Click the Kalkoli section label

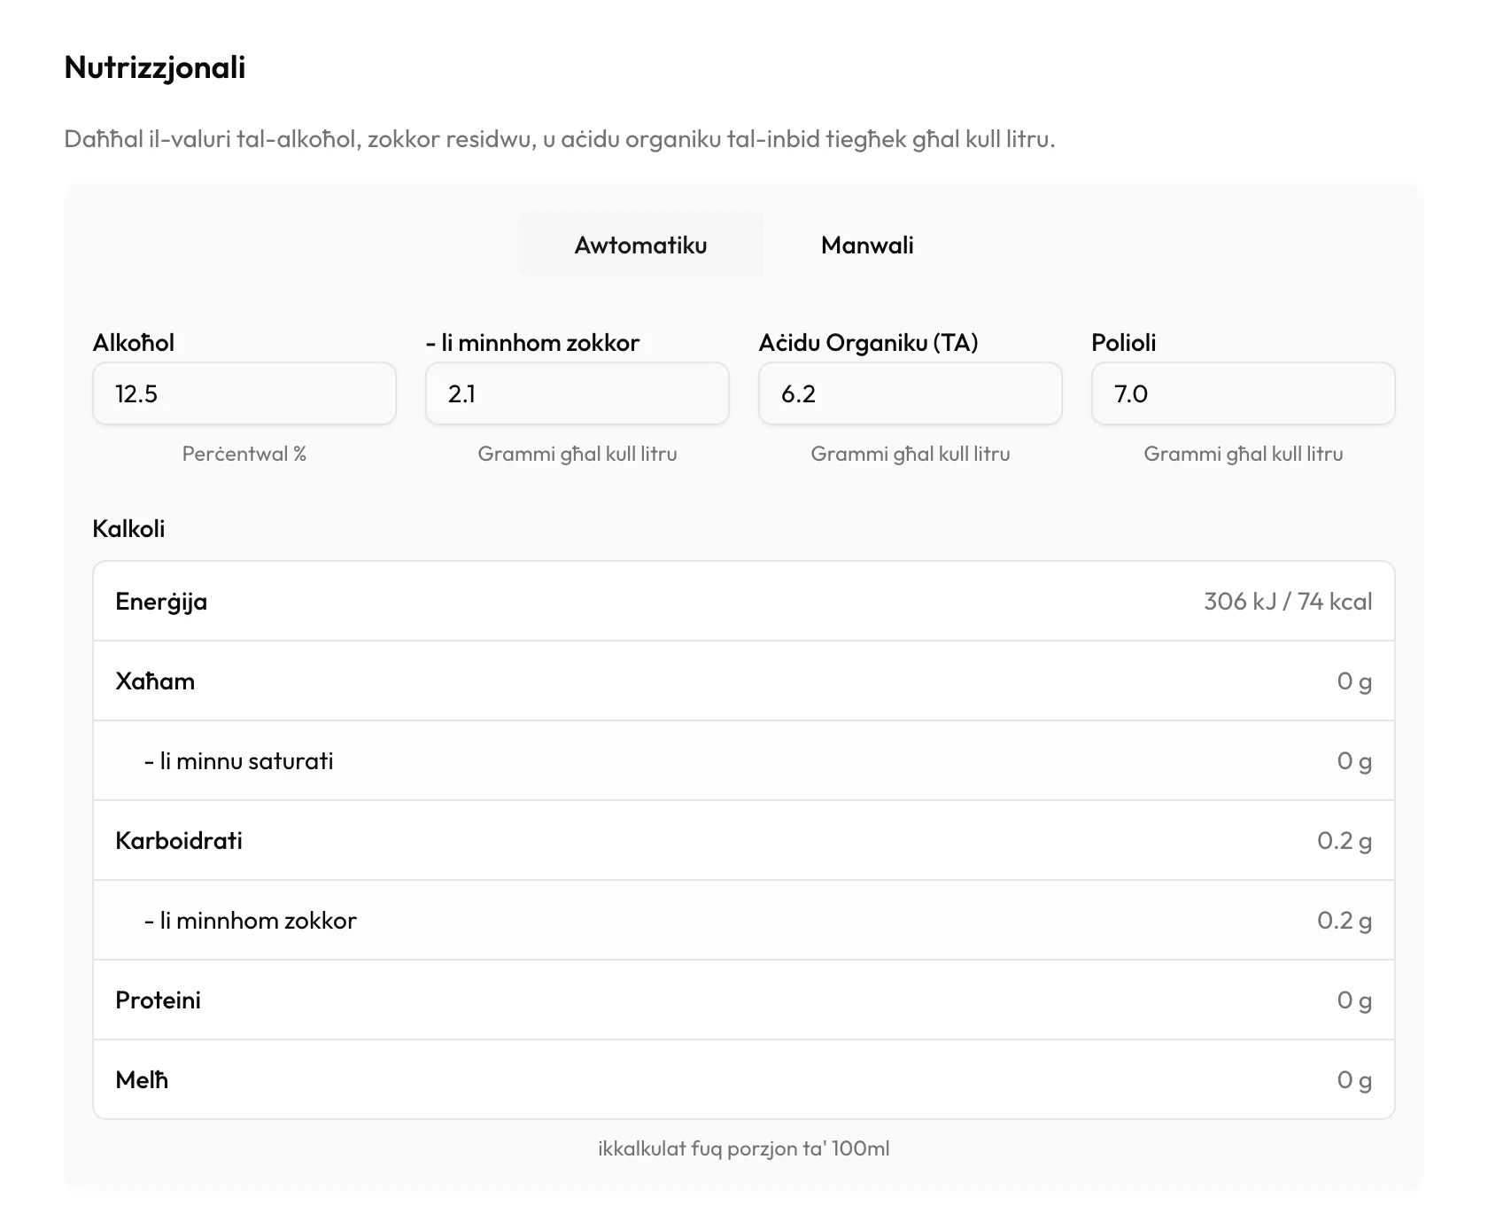click(x=128, y=529)
